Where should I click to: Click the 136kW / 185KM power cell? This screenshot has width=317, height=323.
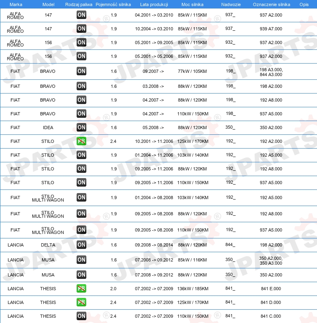click(x=193, y=289)
